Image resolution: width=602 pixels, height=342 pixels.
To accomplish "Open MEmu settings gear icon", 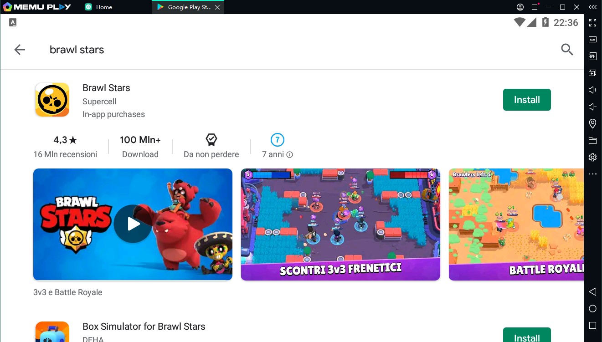I will pos(592,157).
